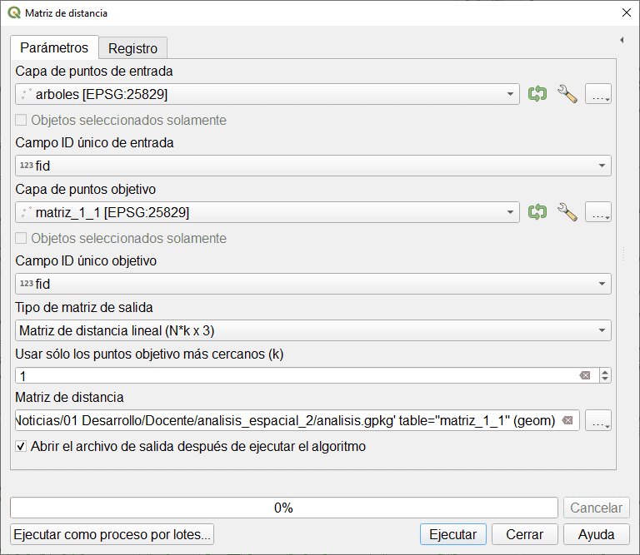Select the Parámetros tab
This screenshot has width=640, height=555.
pyautogui.click(x=54, y=47)
